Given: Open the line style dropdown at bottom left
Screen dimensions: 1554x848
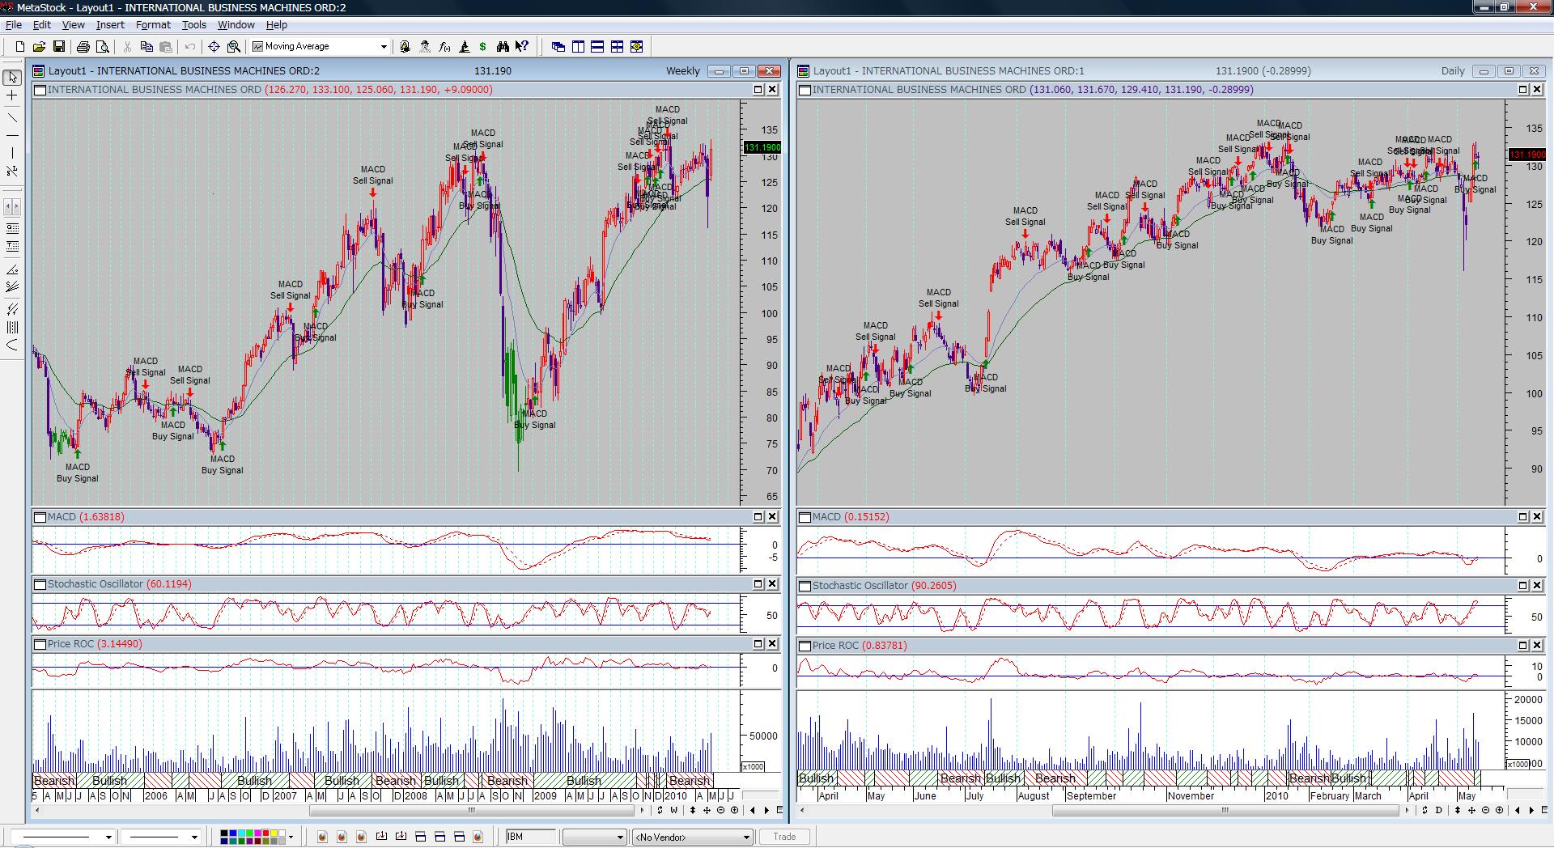Looking at the screenshot, I should point(108,837).
